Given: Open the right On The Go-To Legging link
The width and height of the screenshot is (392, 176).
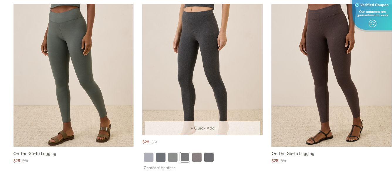Looking at the screenshot, I should [293, 153].
